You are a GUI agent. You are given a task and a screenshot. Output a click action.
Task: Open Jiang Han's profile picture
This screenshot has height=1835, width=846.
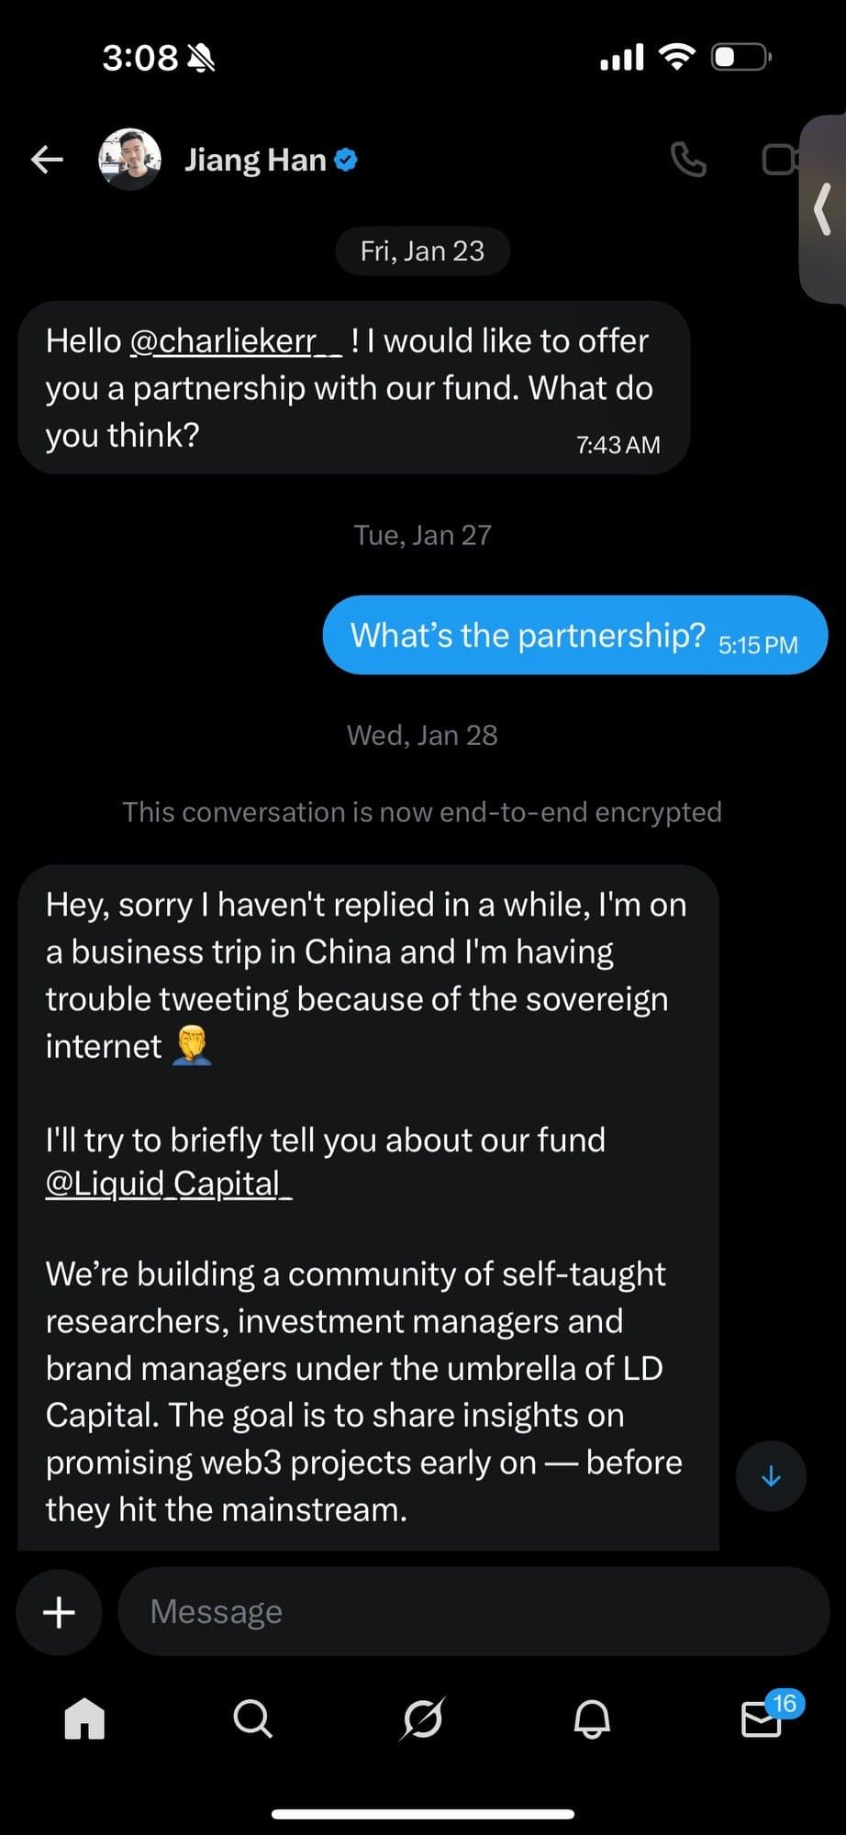pyautogui.click(x=129, y=160)
